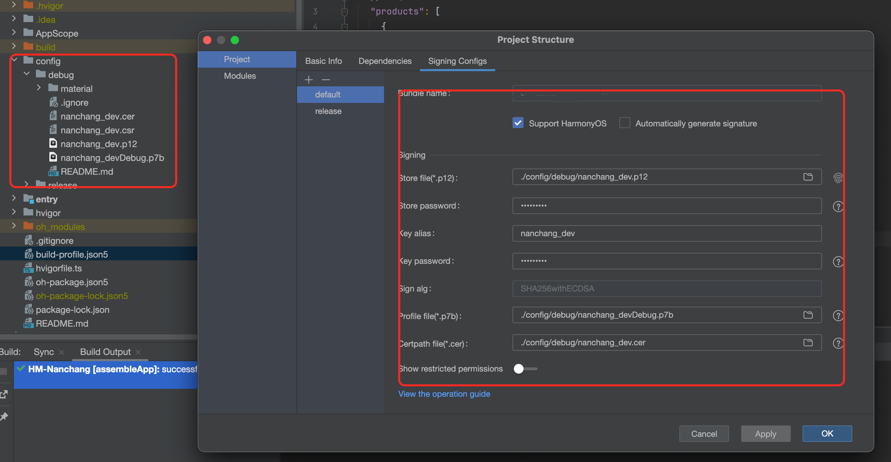Click the Key alias input field
Viewport: 891px width, 462px height.
point(667,233)
